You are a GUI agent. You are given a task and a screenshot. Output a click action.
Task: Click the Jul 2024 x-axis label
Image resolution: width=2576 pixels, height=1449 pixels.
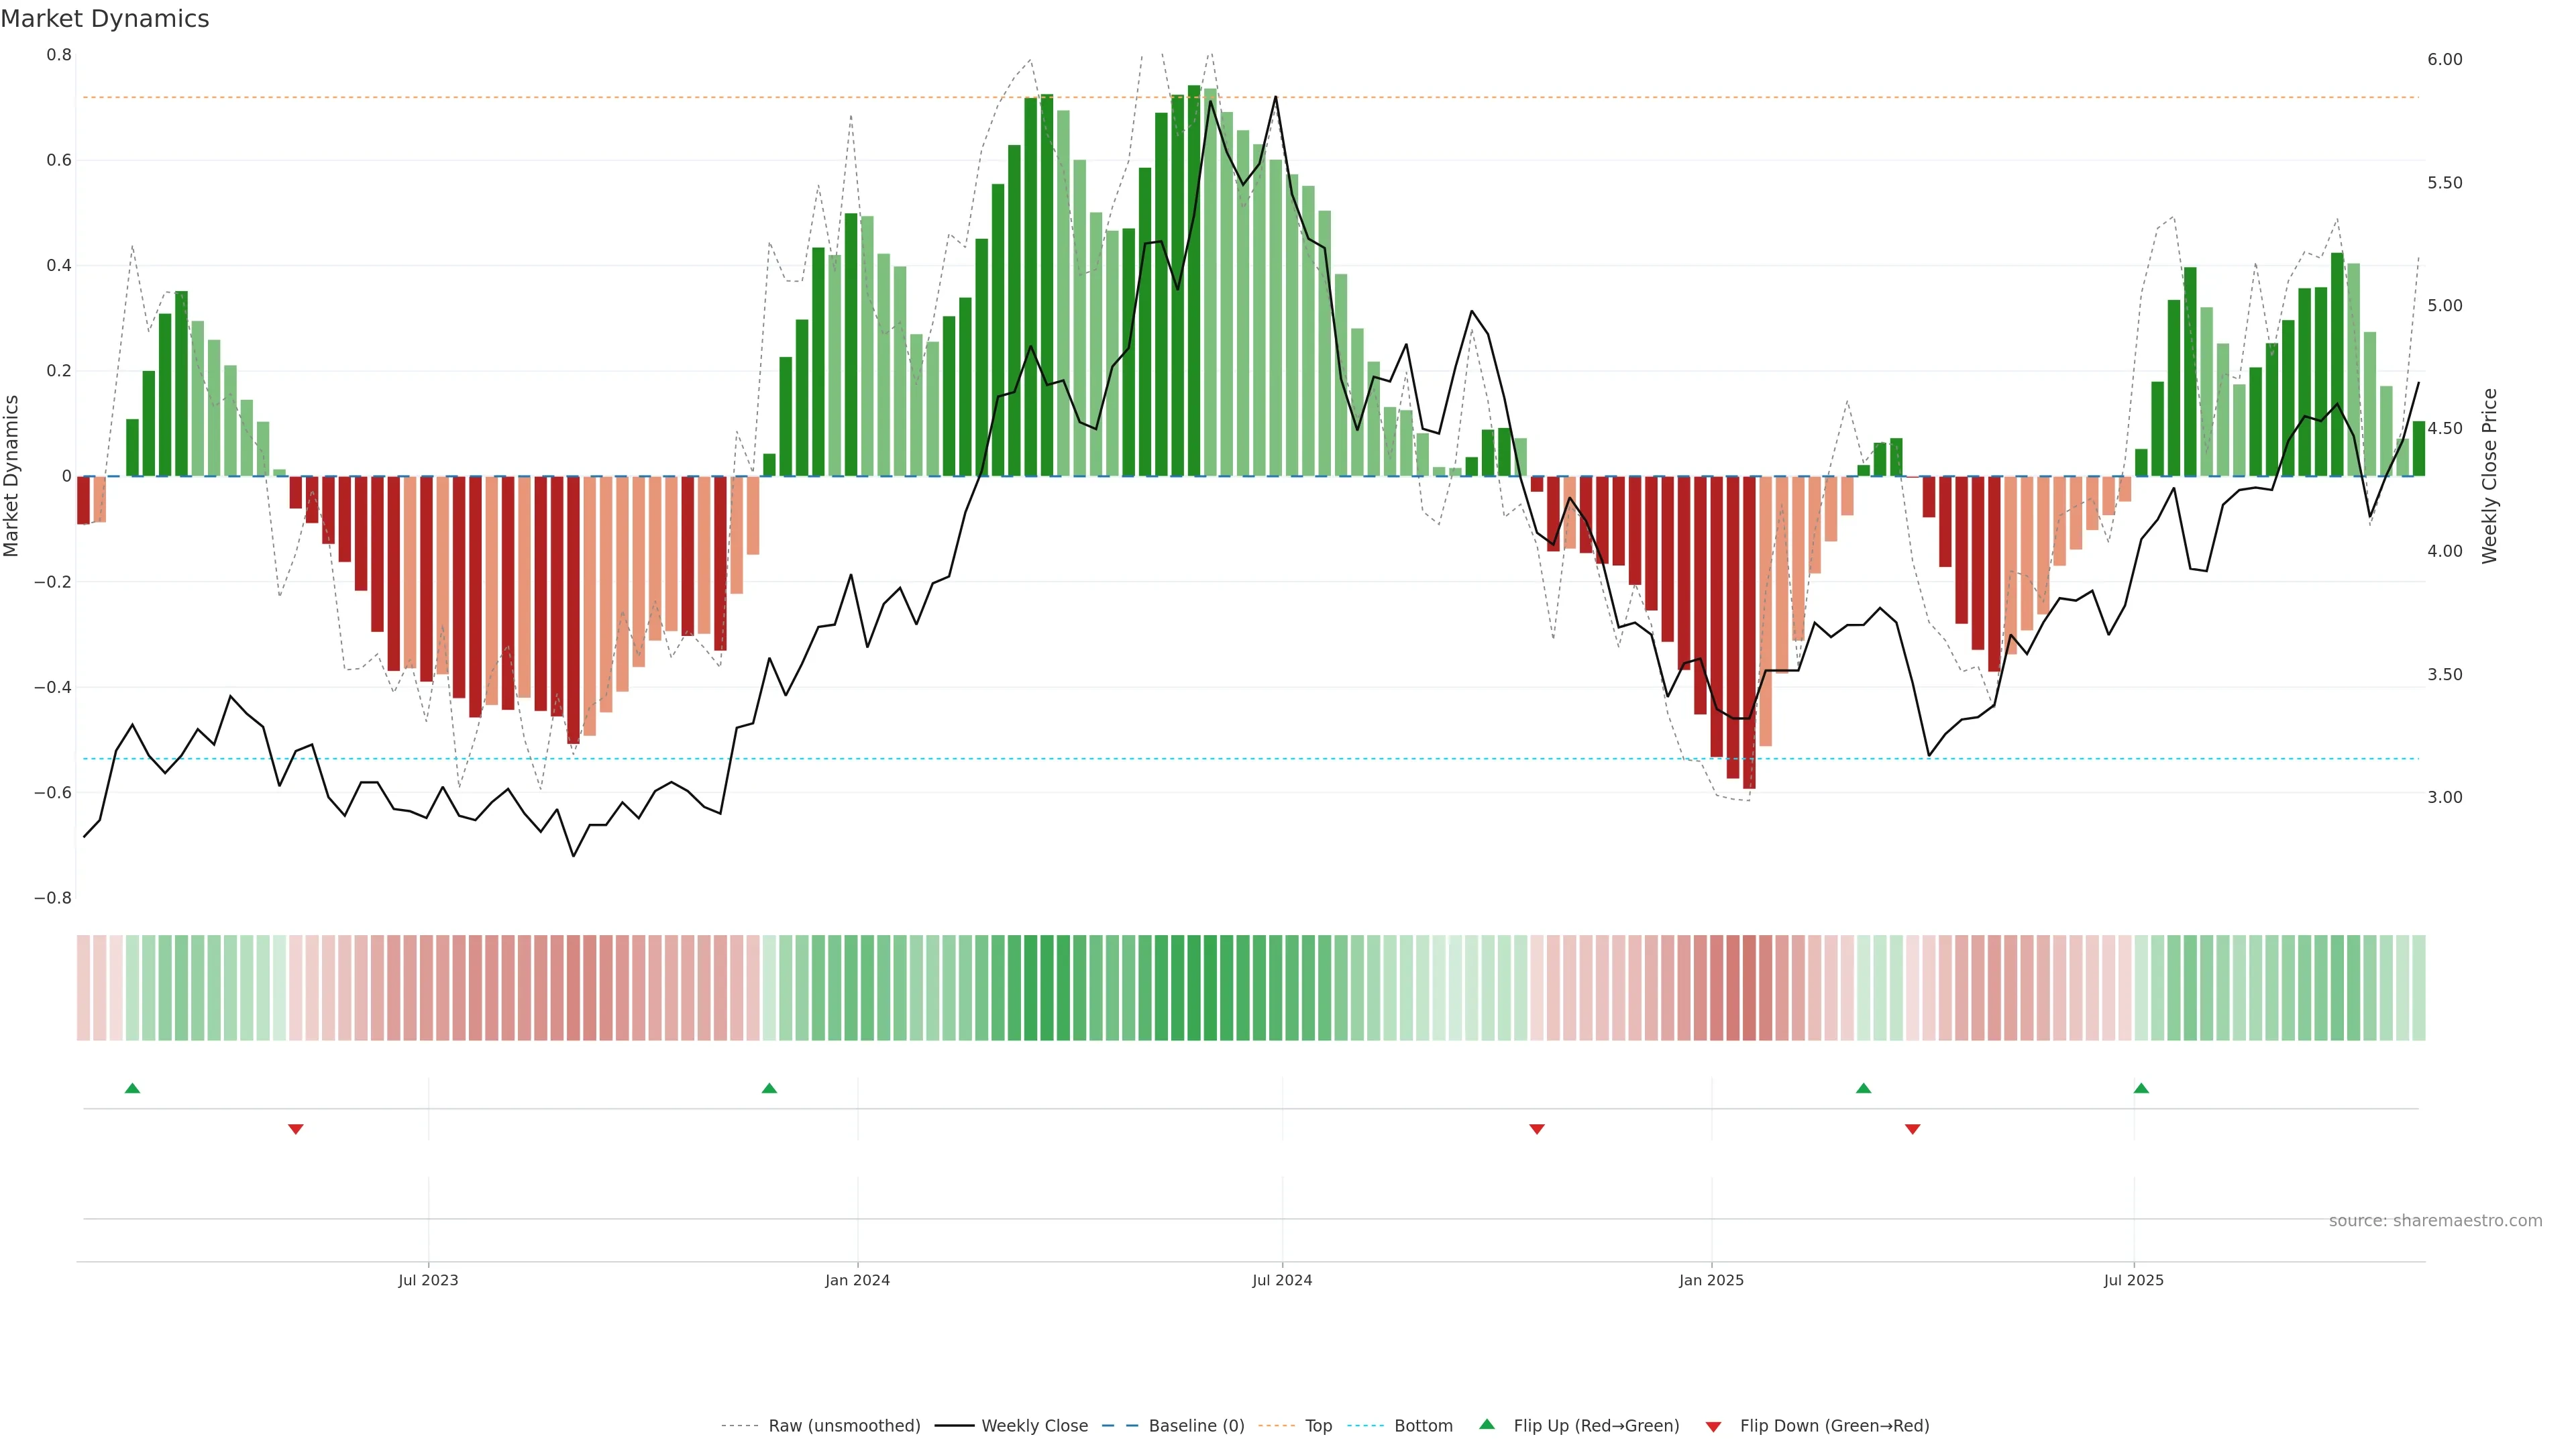coord(1282,1280)
